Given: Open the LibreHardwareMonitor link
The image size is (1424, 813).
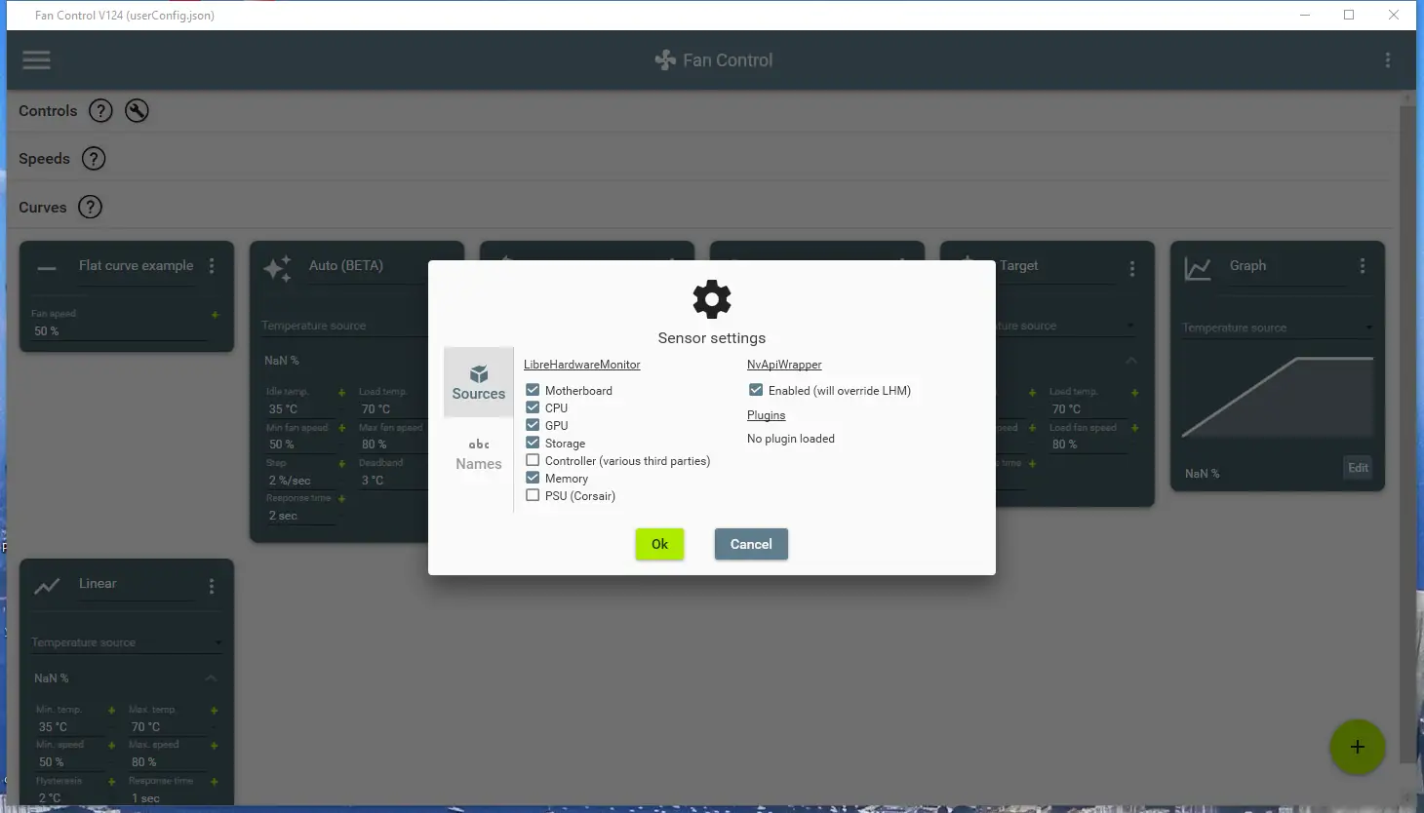Looking at the screenshot, I should coord(582,365).
